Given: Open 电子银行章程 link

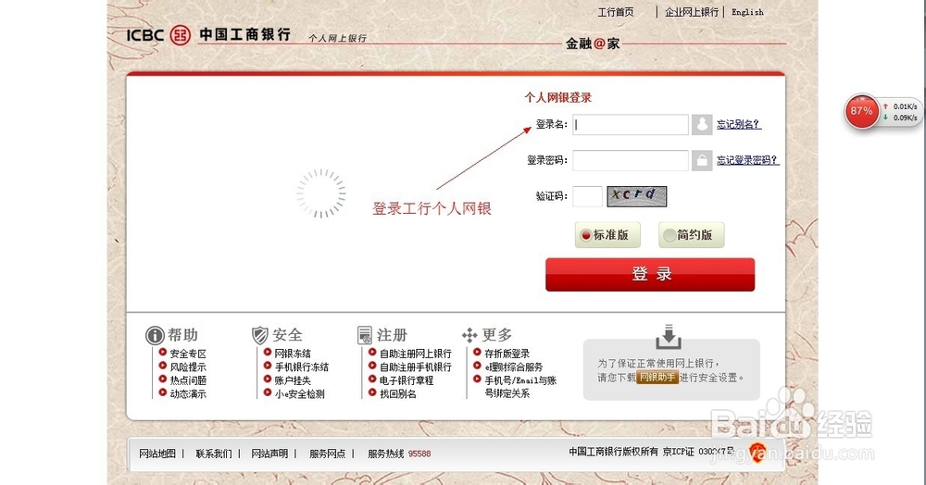Looking at the screenshot, I should (407, 380).
